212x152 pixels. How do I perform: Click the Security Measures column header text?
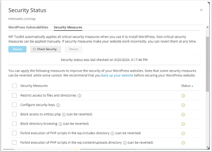click(34, 86)
